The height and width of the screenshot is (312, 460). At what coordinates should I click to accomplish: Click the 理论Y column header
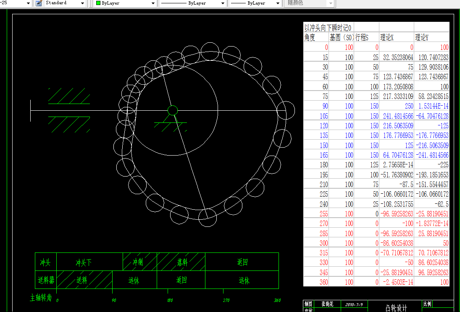(422, 37)
